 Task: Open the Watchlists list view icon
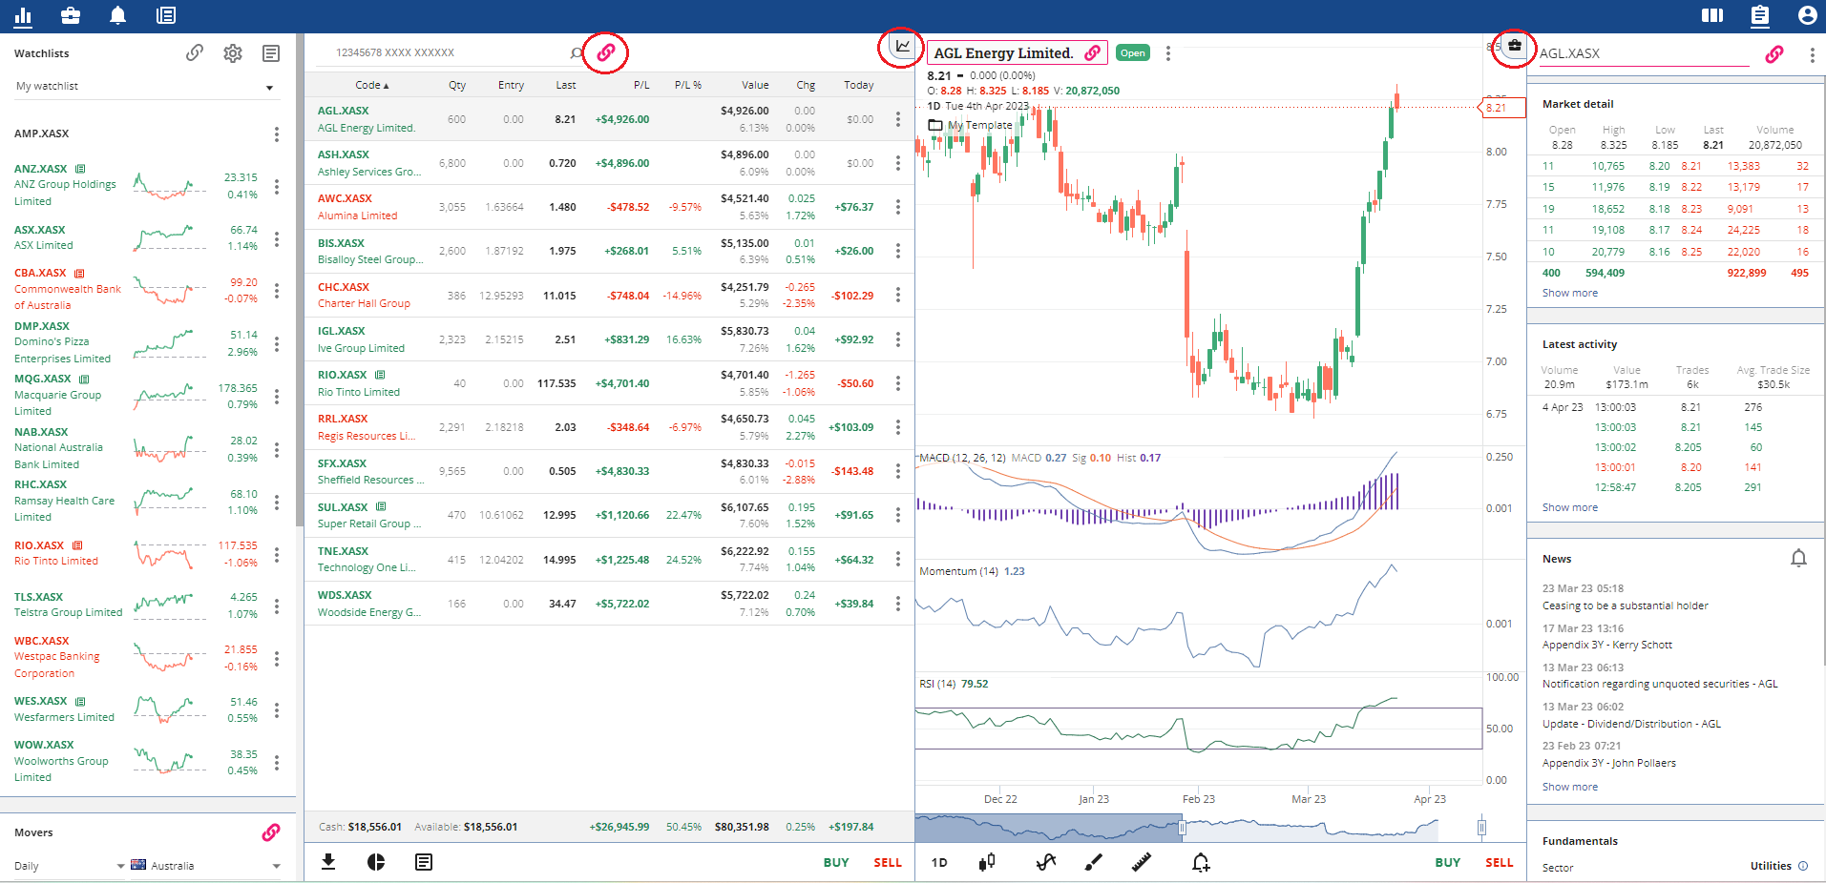pos(271,53)
